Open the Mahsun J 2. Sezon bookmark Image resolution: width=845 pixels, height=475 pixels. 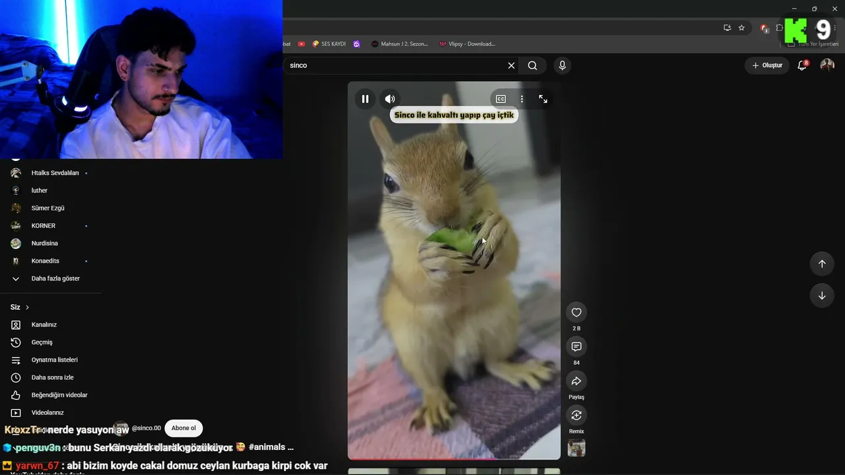(x=399, y=44)
